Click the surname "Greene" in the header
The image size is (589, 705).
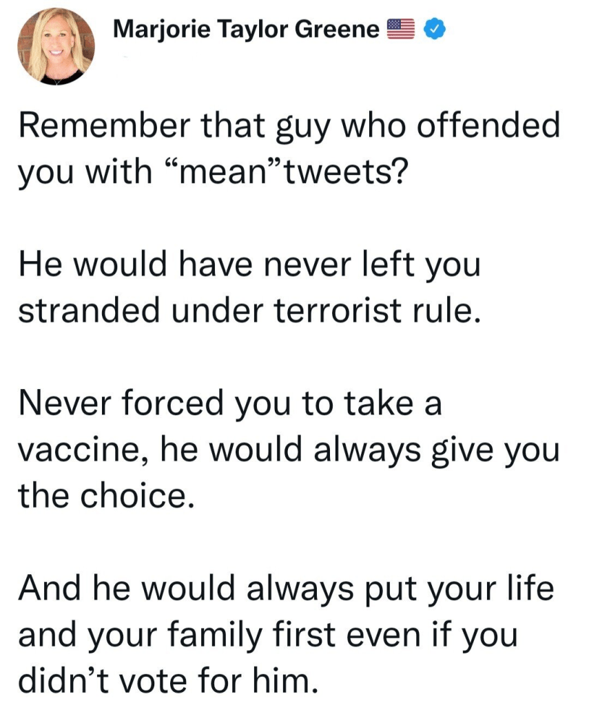coord(341,29)
